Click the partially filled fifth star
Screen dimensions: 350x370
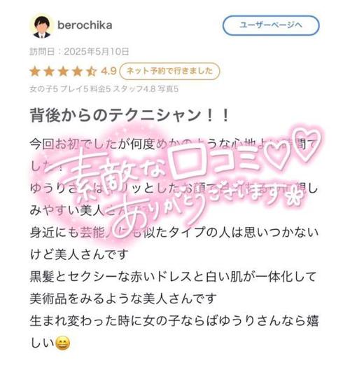[x=92, y=71]
